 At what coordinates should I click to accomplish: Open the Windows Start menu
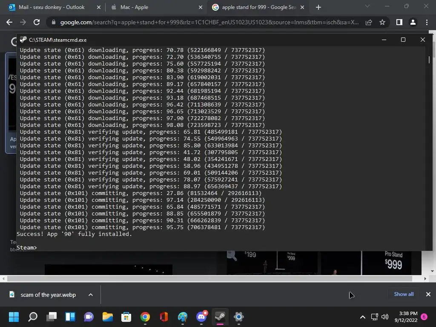coord(14,317)
